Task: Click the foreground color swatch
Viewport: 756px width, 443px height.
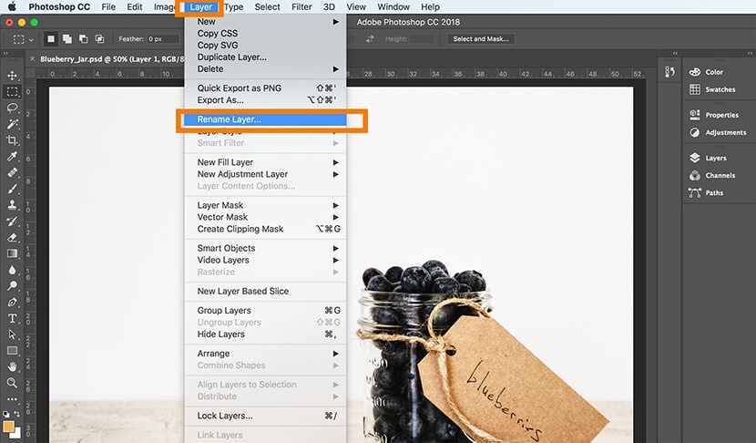Action: tap(9, 426)
